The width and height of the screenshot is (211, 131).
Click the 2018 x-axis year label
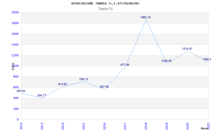point(146,126)
